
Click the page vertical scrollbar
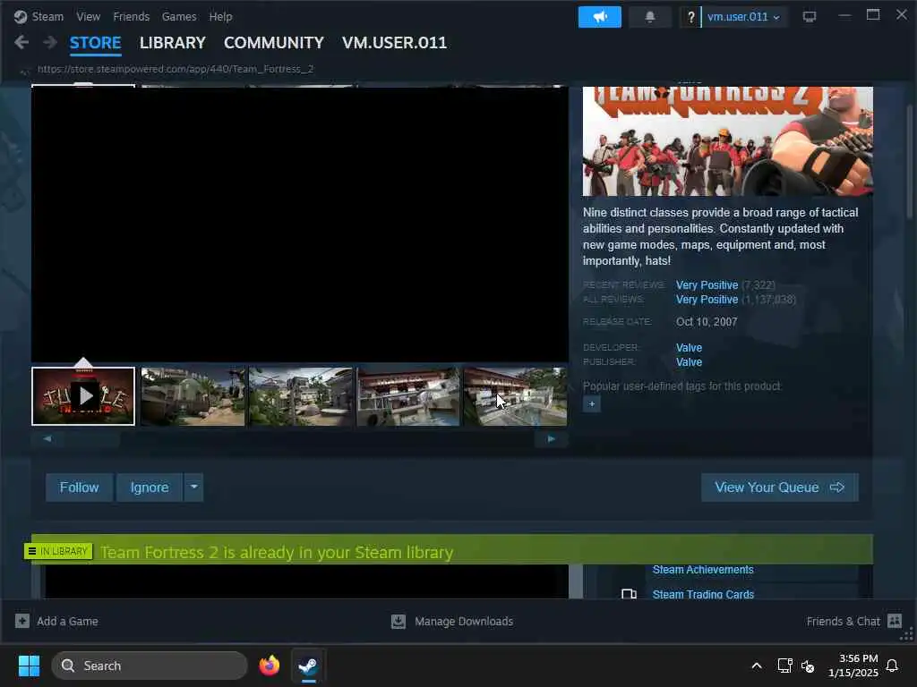pyautogui.click(x=910, y=163)
